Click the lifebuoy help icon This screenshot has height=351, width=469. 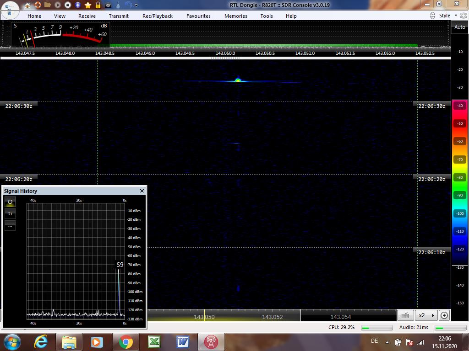[38, 5]
